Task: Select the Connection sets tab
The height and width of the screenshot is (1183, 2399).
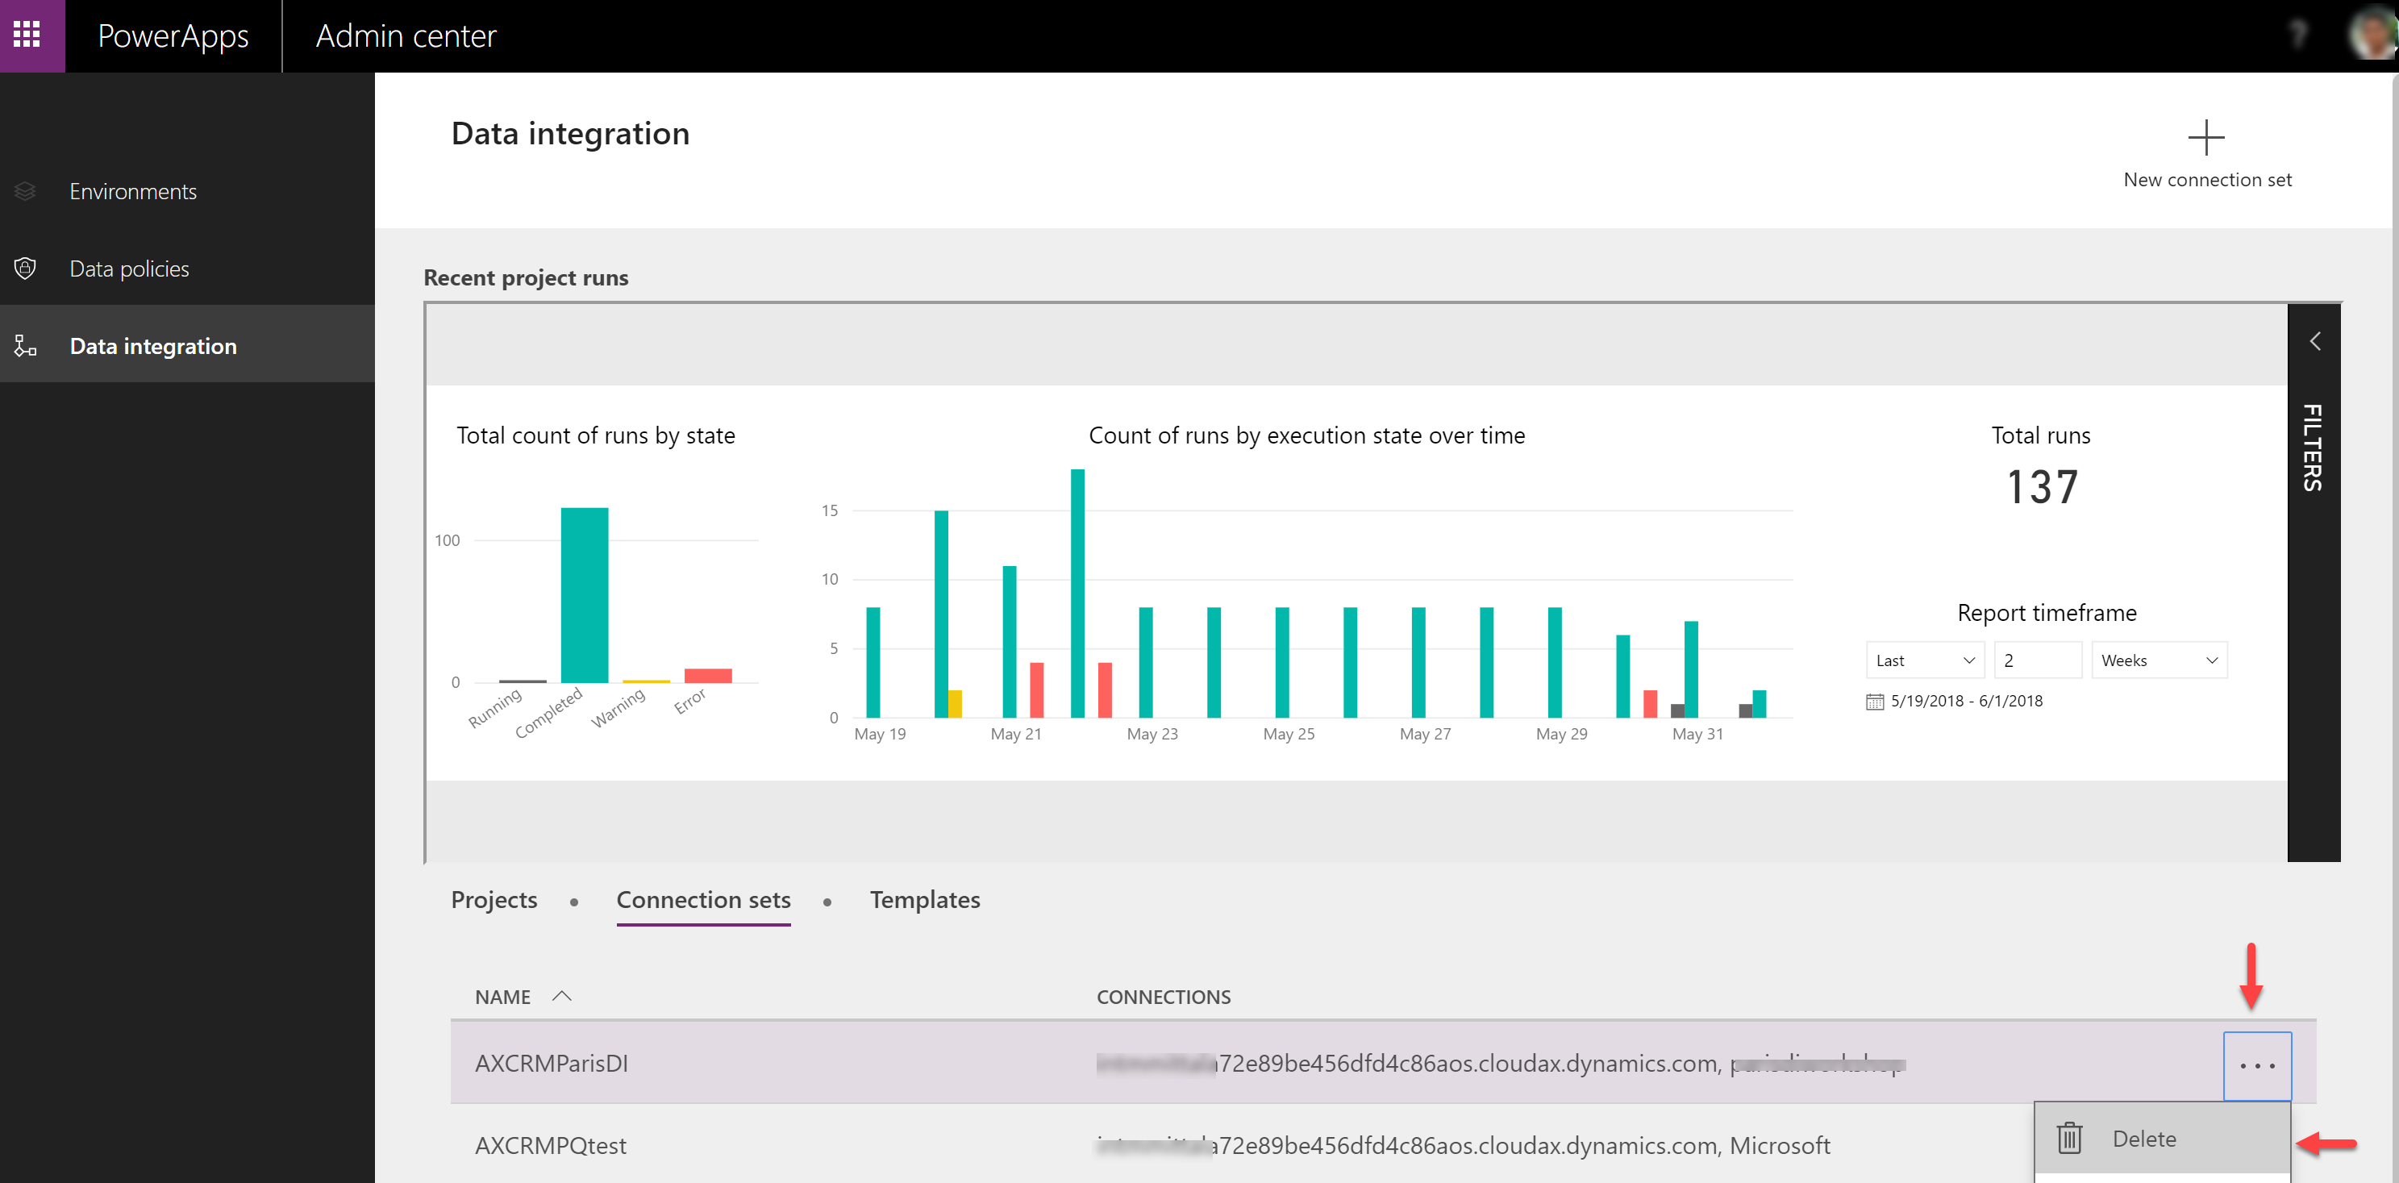Action: tap(702, 900)
